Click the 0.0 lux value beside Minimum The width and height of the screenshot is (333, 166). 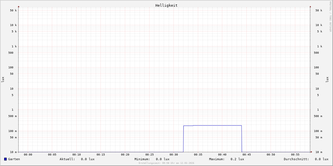click(163, 159)
